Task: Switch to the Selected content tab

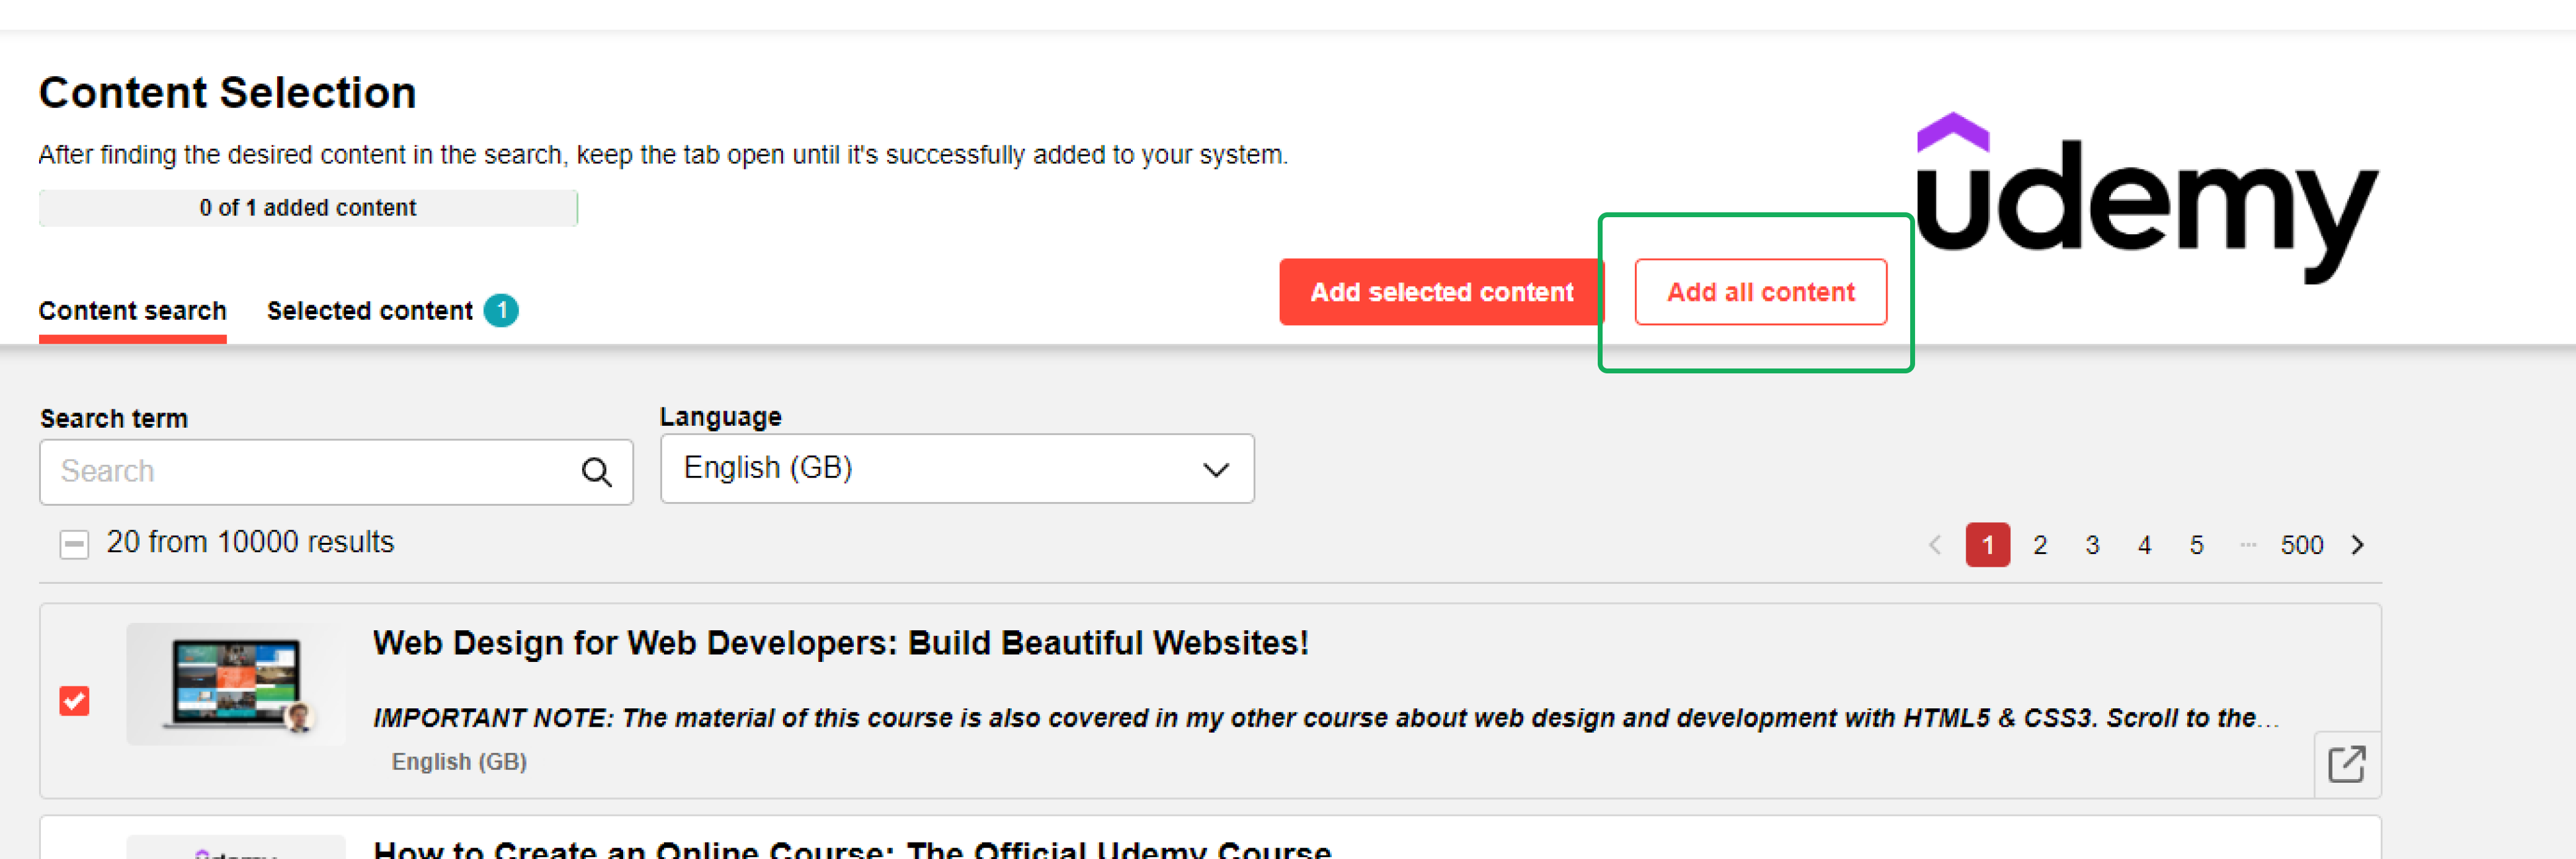Action: pos(370,311)
